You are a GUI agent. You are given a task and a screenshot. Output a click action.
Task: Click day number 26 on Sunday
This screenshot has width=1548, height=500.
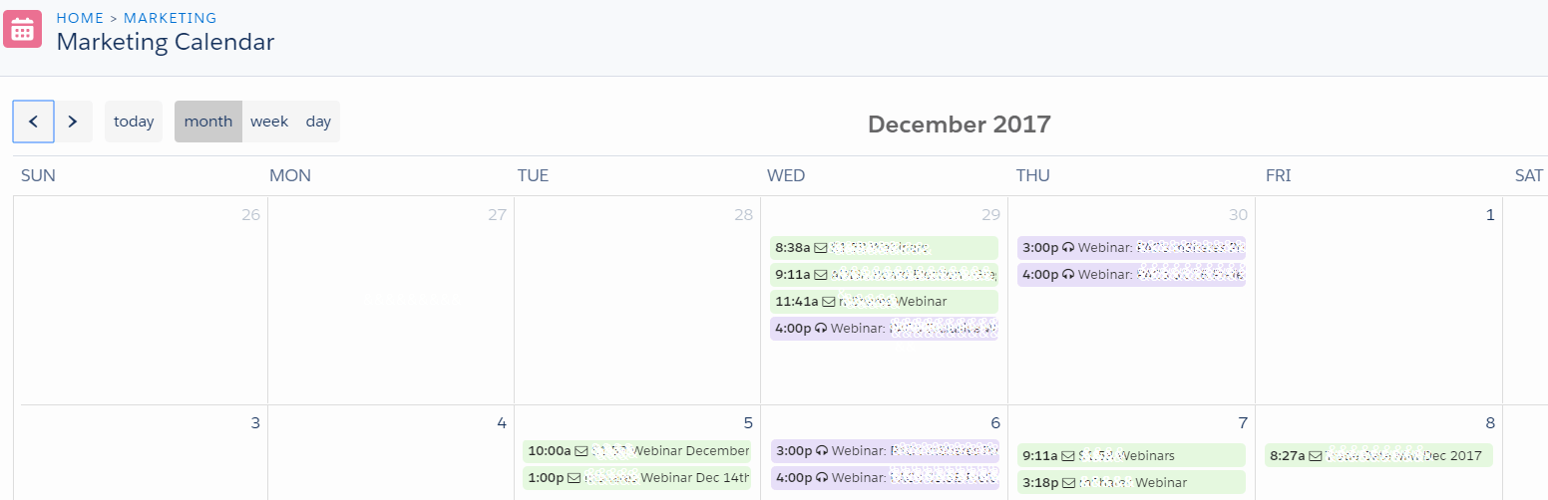(x=250, y=215)
